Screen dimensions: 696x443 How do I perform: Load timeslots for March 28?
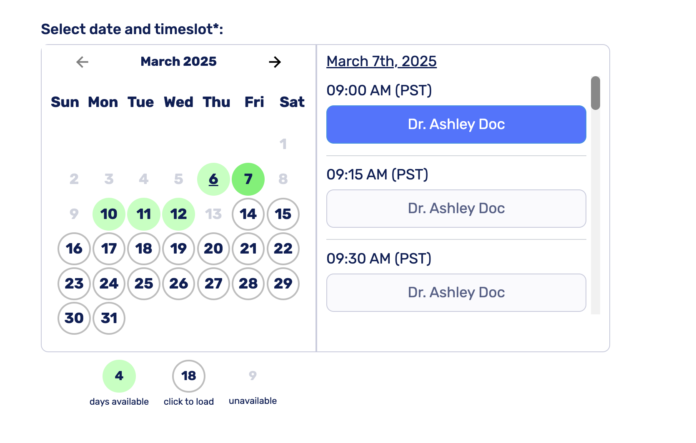pos(248,284)
